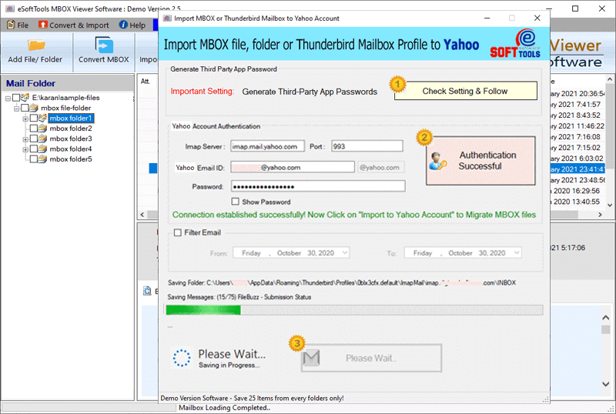This screenshot has height=414, width=616.
Task: Open the @yahoo.com domain combo box
Action: [x=380, y=167]
